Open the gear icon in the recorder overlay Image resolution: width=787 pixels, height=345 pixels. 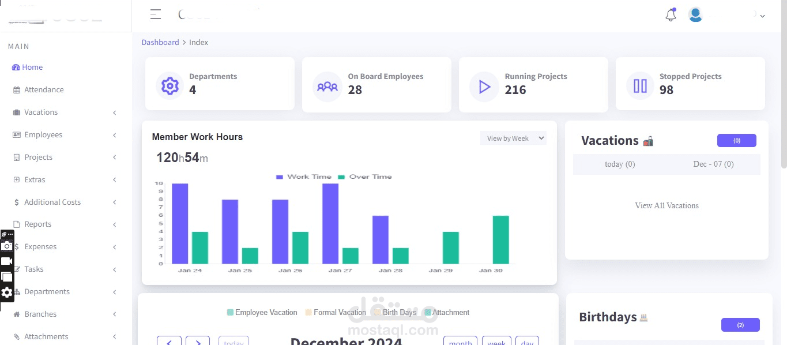pyautogui.click(x=7, y=292)
